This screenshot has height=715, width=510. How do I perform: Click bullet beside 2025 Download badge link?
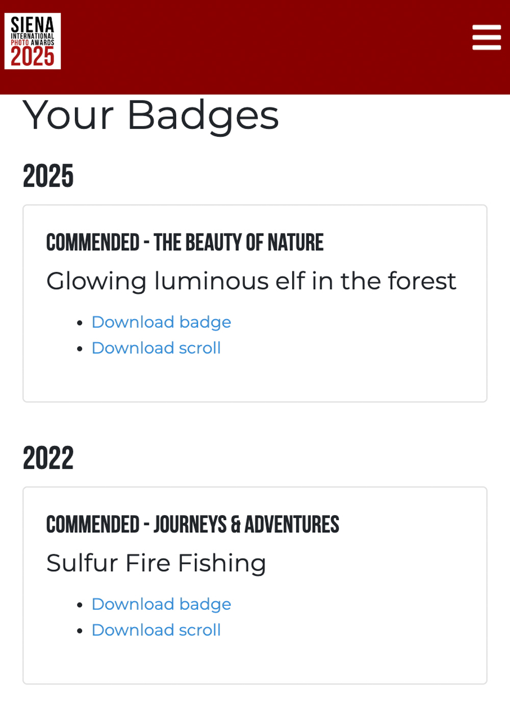(80, 323)
